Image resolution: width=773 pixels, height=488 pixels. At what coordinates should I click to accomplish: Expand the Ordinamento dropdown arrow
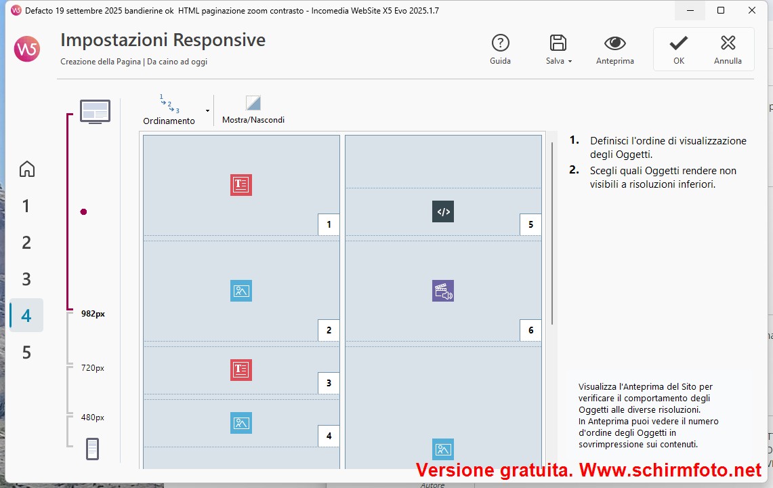tap(207, 110)
